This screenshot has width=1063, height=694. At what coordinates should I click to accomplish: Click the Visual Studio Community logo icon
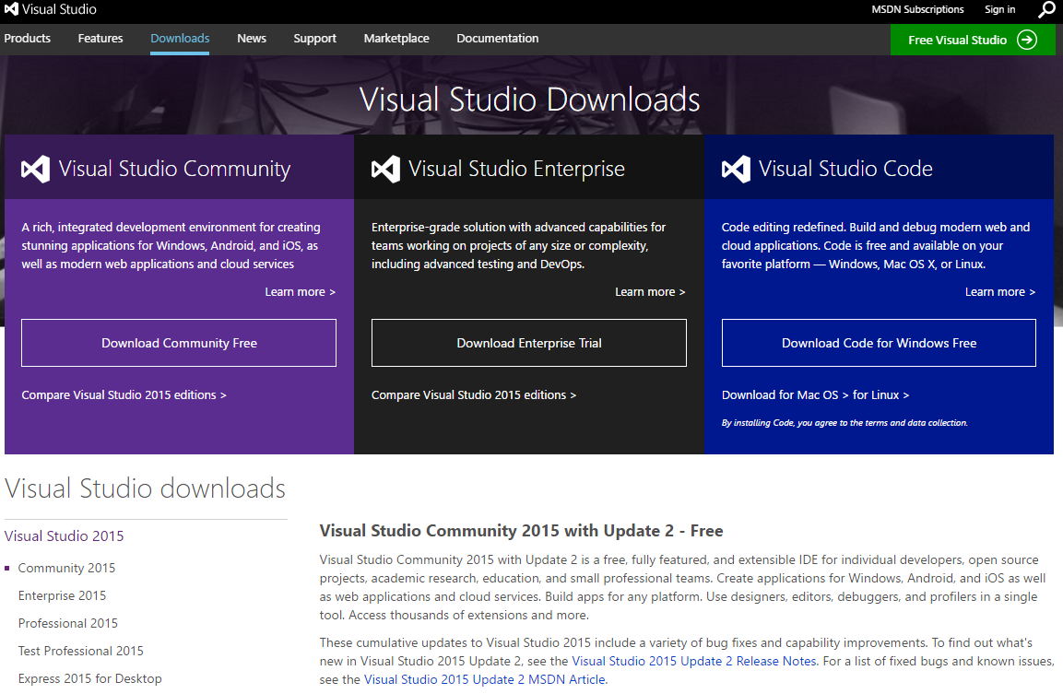pos(35,169)
